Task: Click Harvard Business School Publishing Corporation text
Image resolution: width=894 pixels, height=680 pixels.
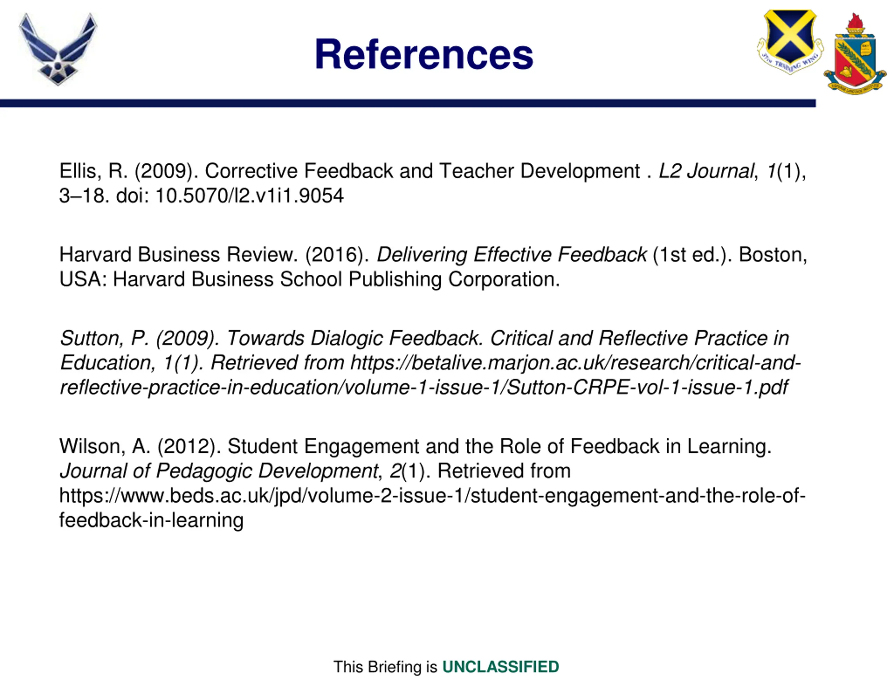Action: tap(336, 279)
